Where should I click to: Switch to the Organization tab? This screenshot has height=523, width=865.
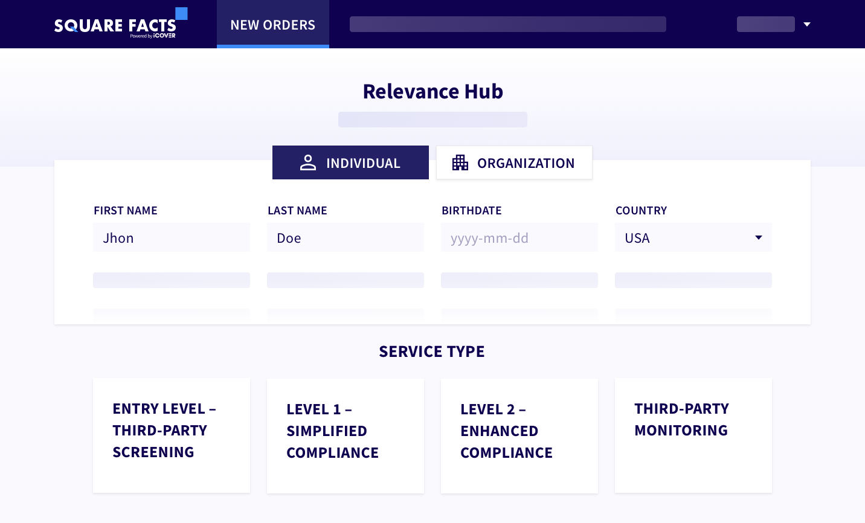[514, 162]
